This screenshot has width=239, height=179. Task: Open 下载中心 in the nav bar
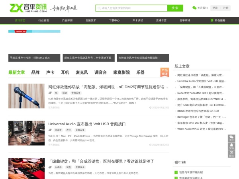pyautogui.click(x=114, y=20)
